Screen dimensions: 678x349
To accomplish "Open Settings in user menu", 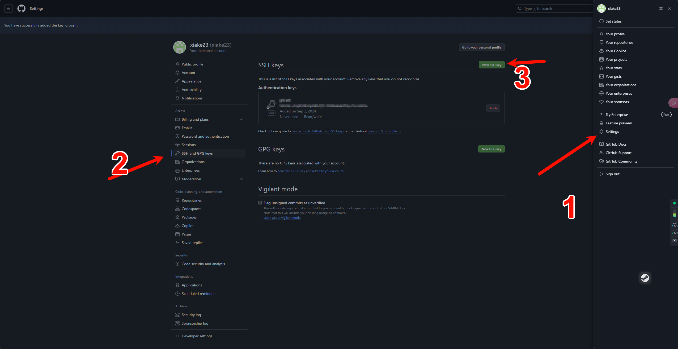I will tap(635, 132).
